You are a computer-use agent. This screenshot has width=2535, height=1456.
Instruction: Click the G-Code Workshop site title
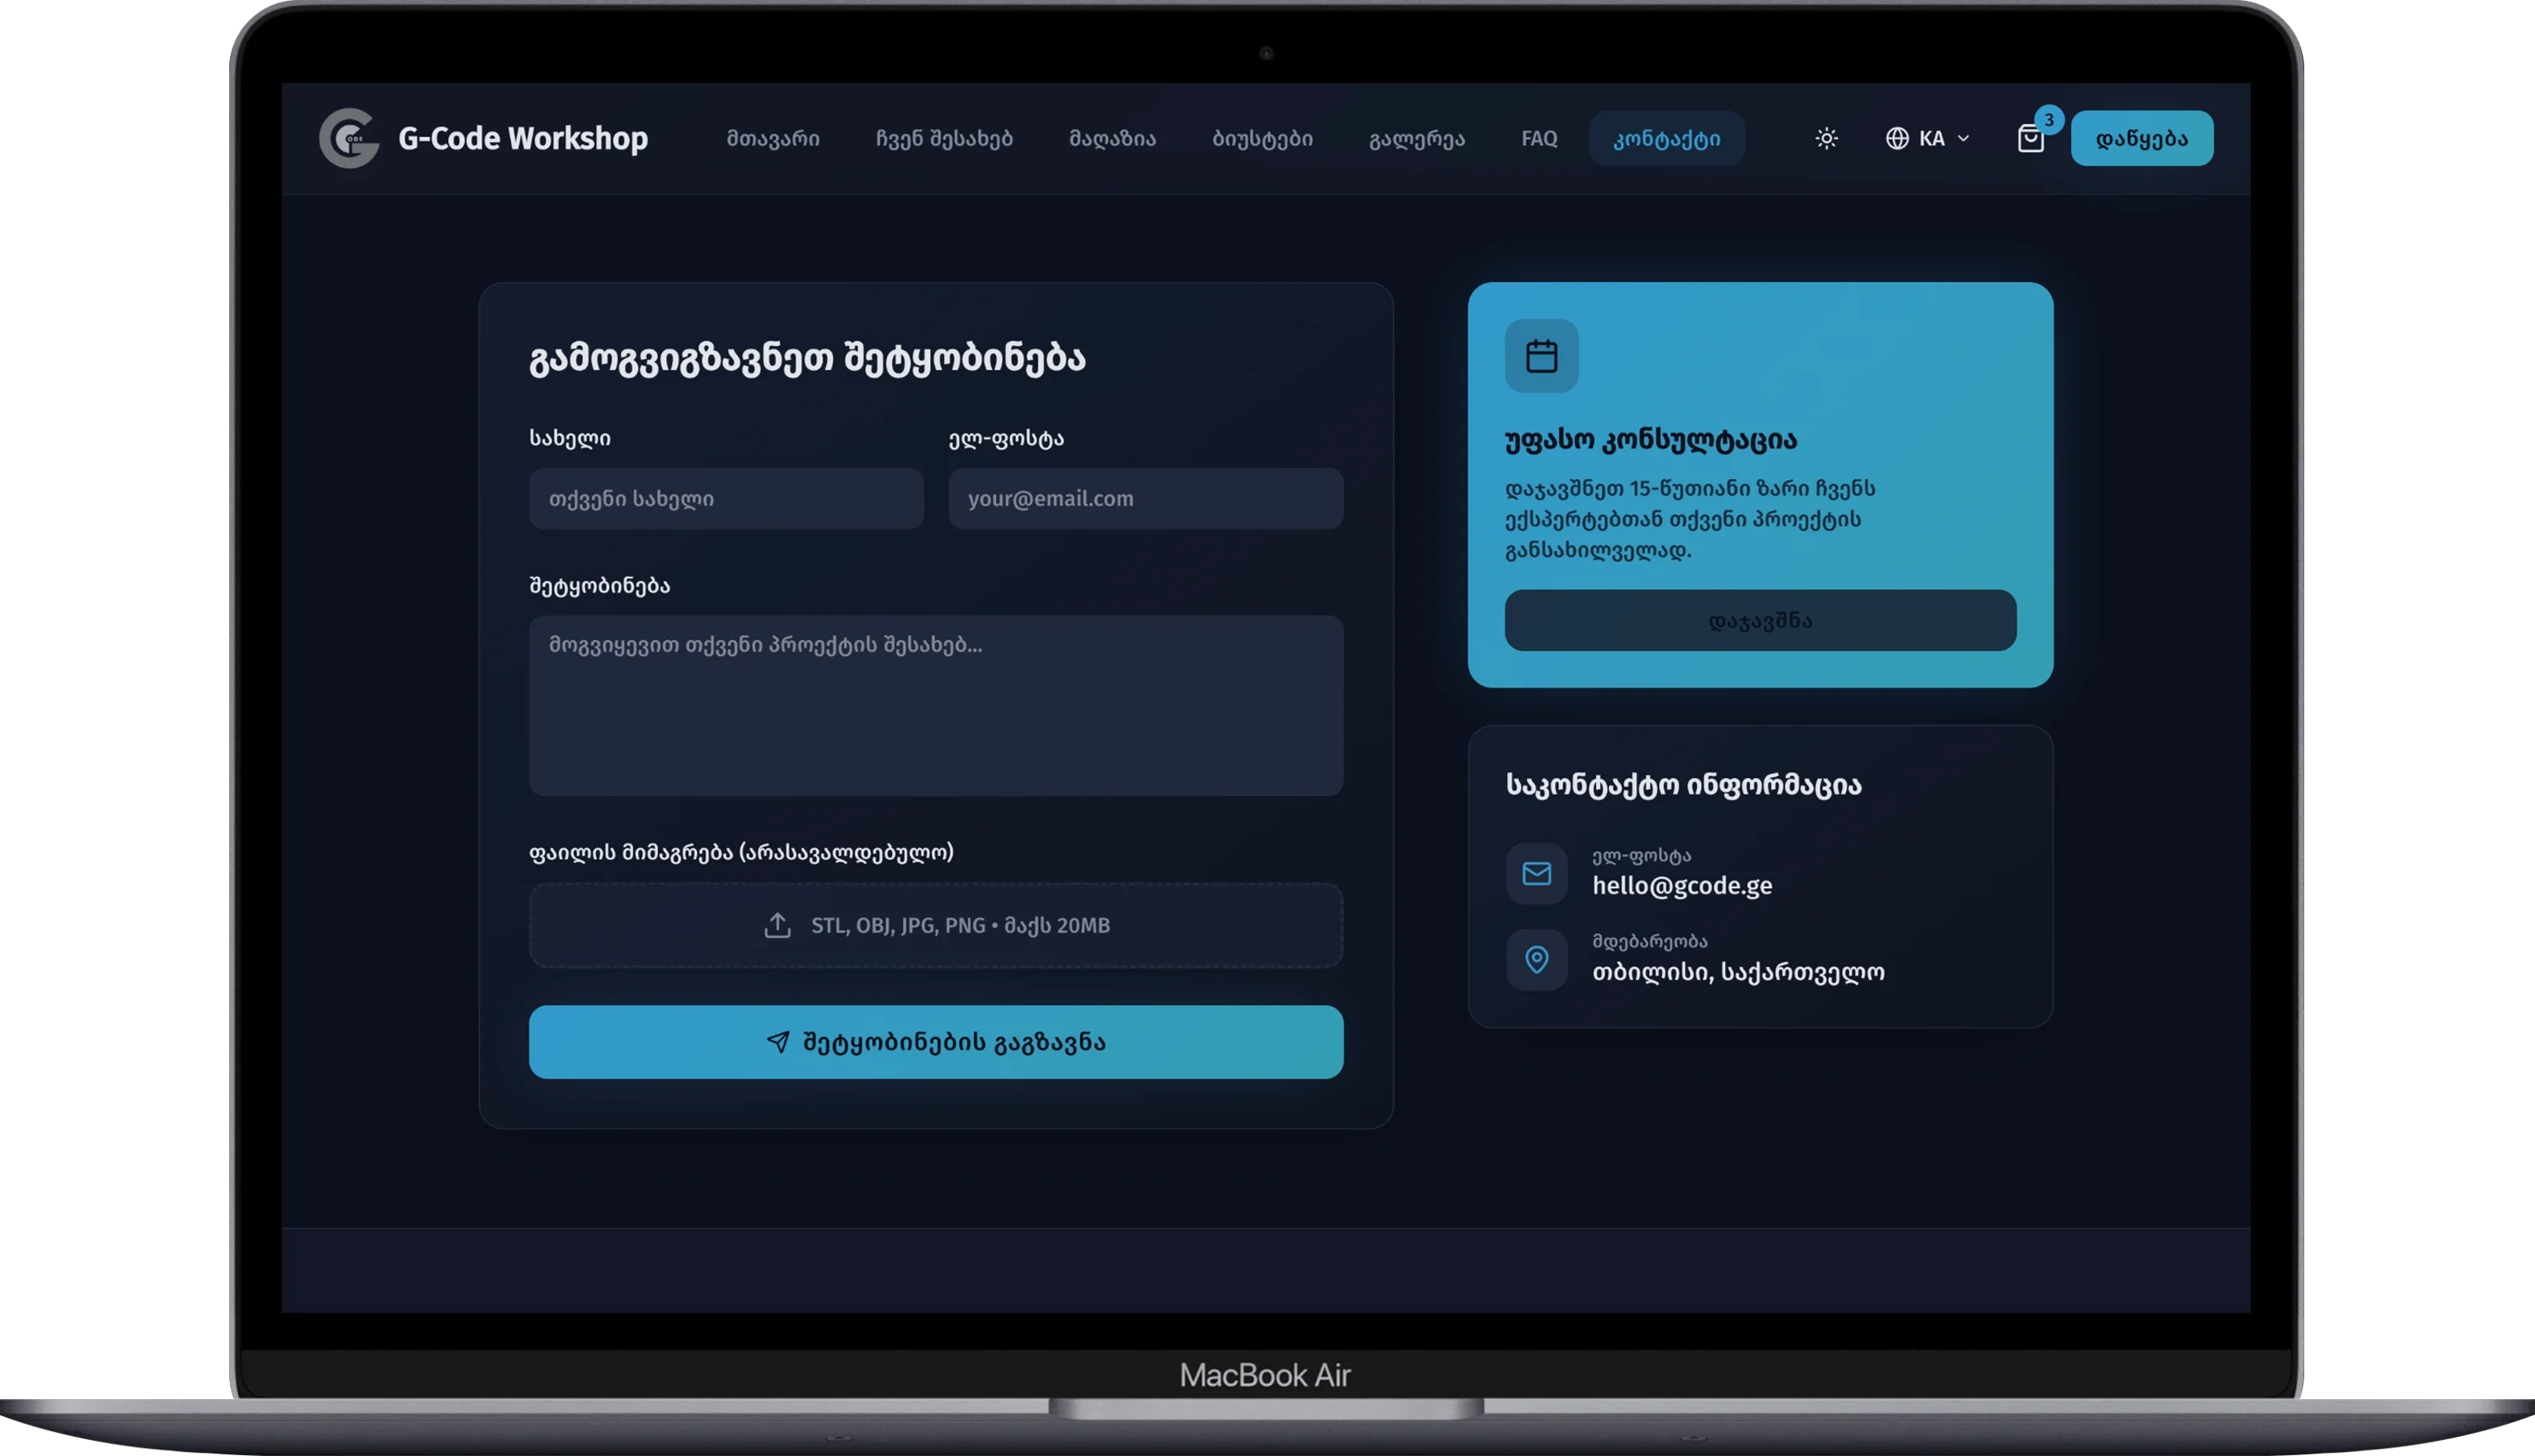[x=522, y=138]
